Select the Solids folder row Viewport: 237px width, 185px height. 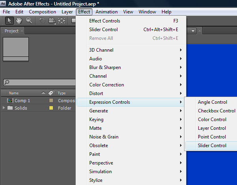[38, 108]
